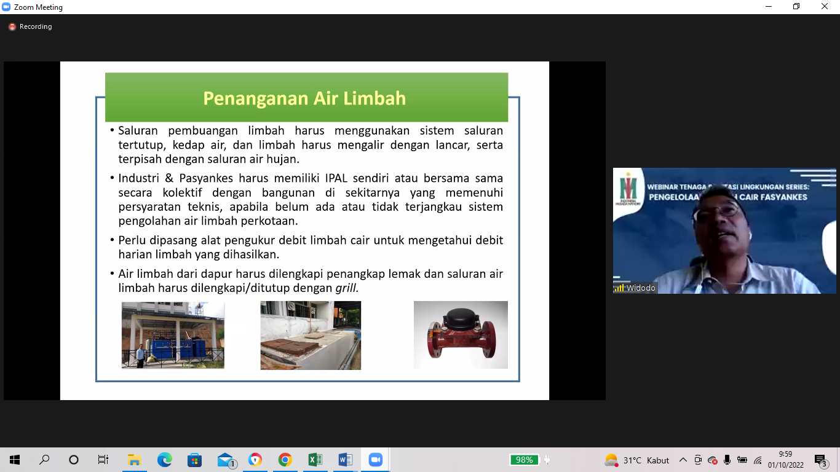This screenshot has width=840, height=472.
Task: Restore down the Zoom Meeting window
Action: [796, 7]
